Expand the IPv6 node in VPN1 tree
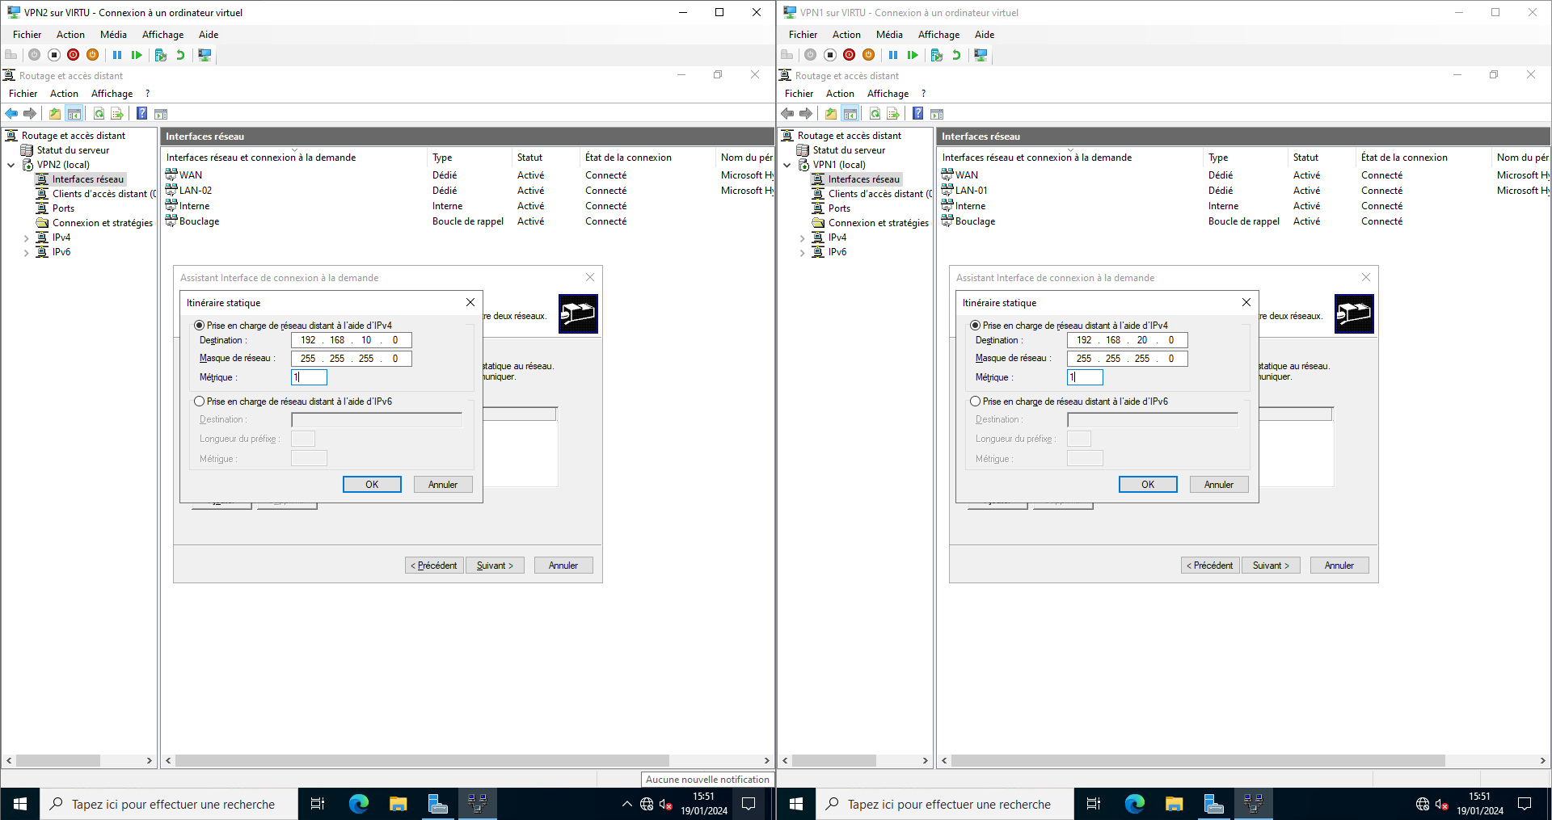The height and width of the screenshot is (820, 1552). coord(803,253)
